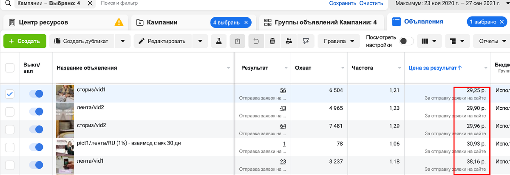Click the Сохранить link
Screen dimensions: 510x175
tap(343, 3)
